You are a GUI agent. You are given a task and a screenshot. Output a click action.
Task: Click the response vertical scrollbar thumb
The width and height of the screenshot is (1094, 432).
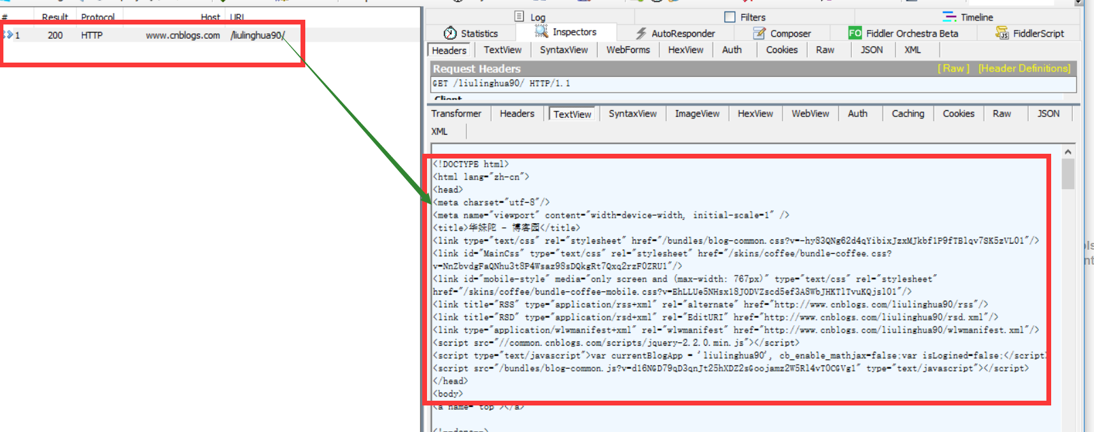click(x=1067, y=174)
